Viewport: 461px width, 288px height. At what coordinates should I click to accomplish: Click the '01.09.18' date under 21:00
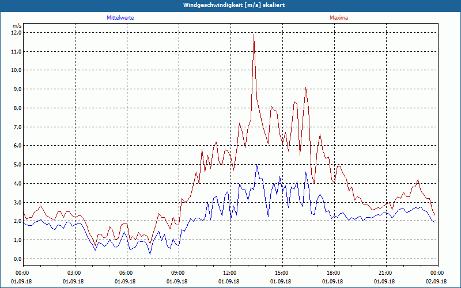pyautogui.click(x=384, y=282)
